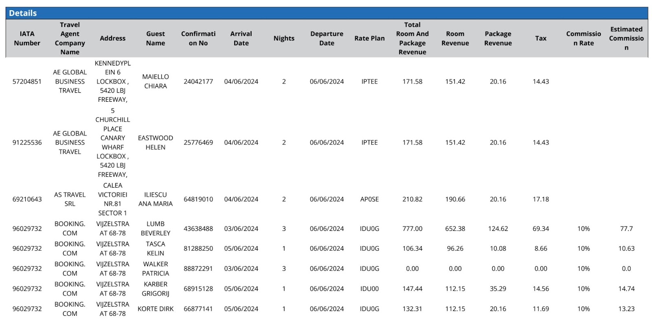
Task: Click the Details section title bar
Action: point(326,13)
